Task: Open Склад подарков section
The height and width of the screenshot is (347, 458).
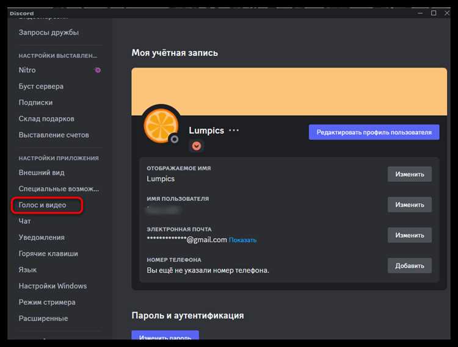Action: [46, 119]
